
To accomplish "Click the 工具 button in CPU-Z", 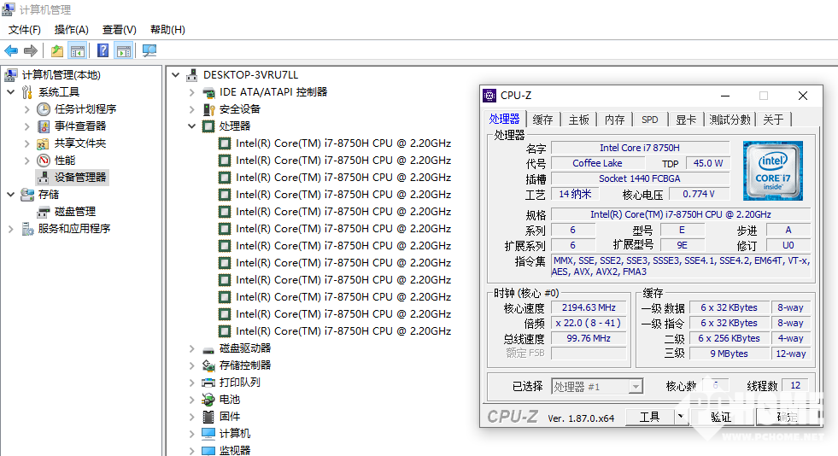I will pos(650,417).
